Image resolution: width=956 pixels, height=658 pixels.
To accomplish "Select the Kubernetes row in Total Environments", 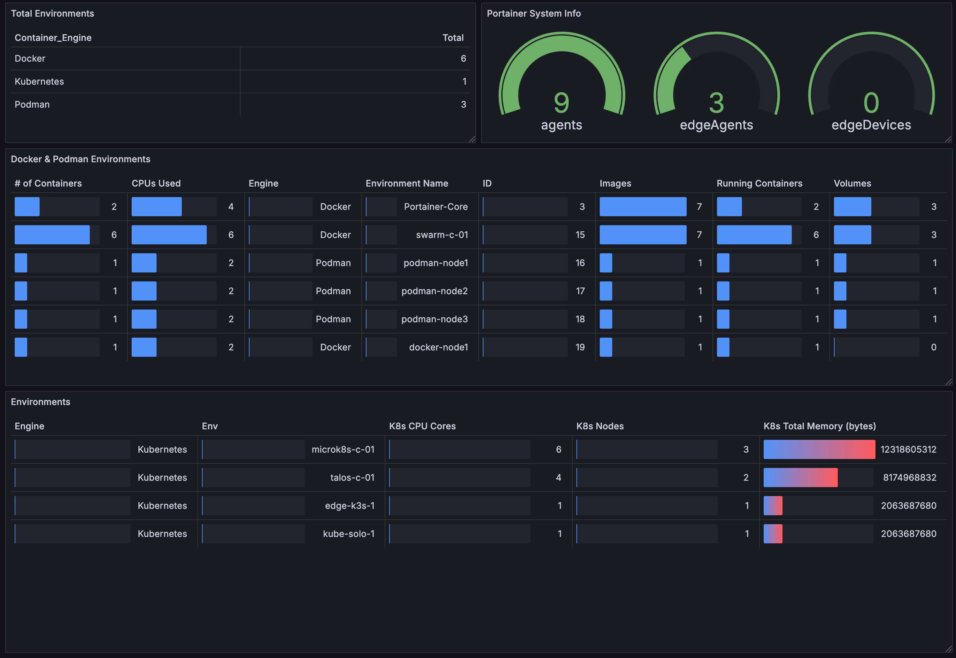I will [241, 82].
